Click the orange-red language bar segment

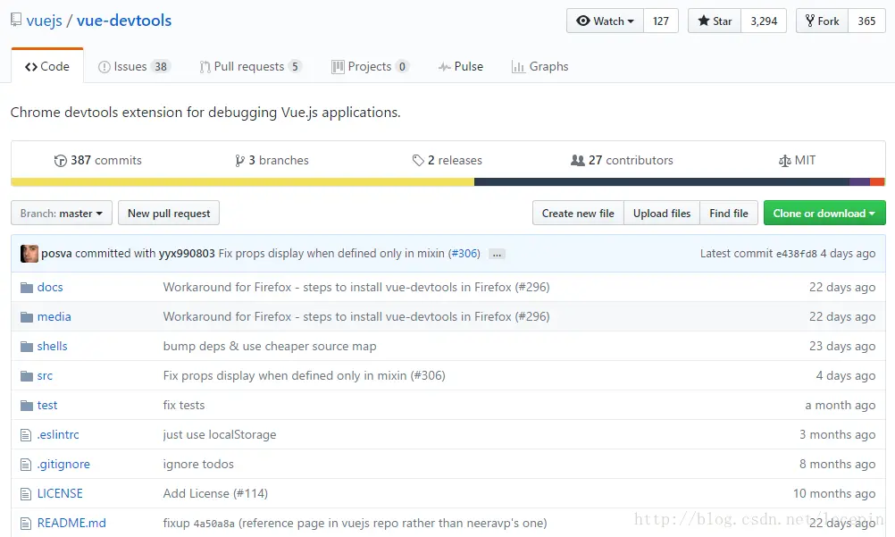[x=877, y=182]
